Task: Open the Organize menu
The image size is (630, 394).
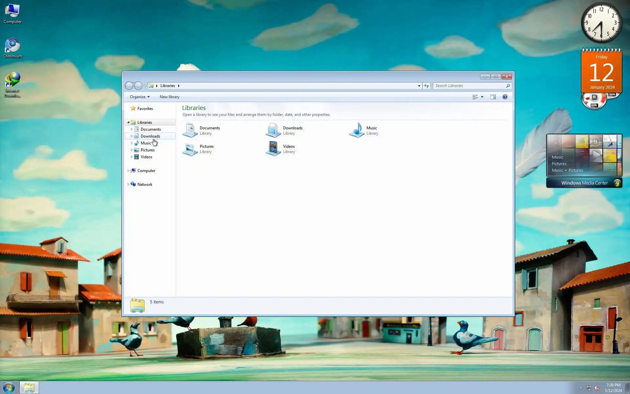Action: (139, 97)
